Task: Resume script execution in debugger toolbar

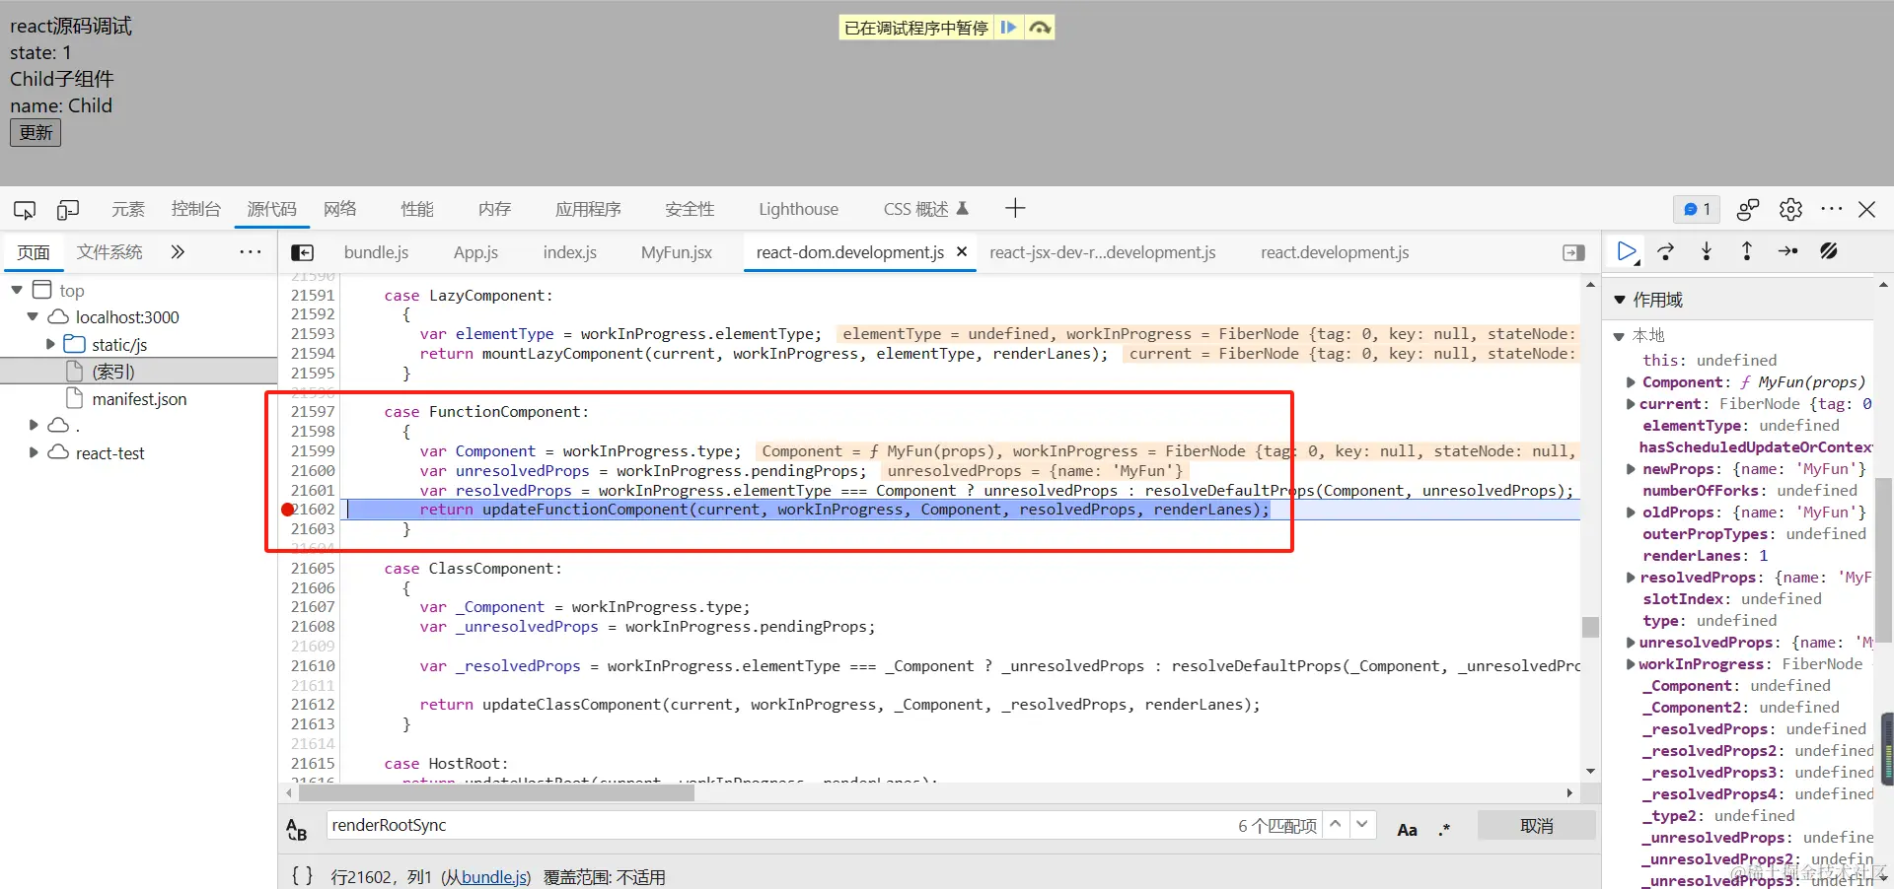Action: (1627, 252)
